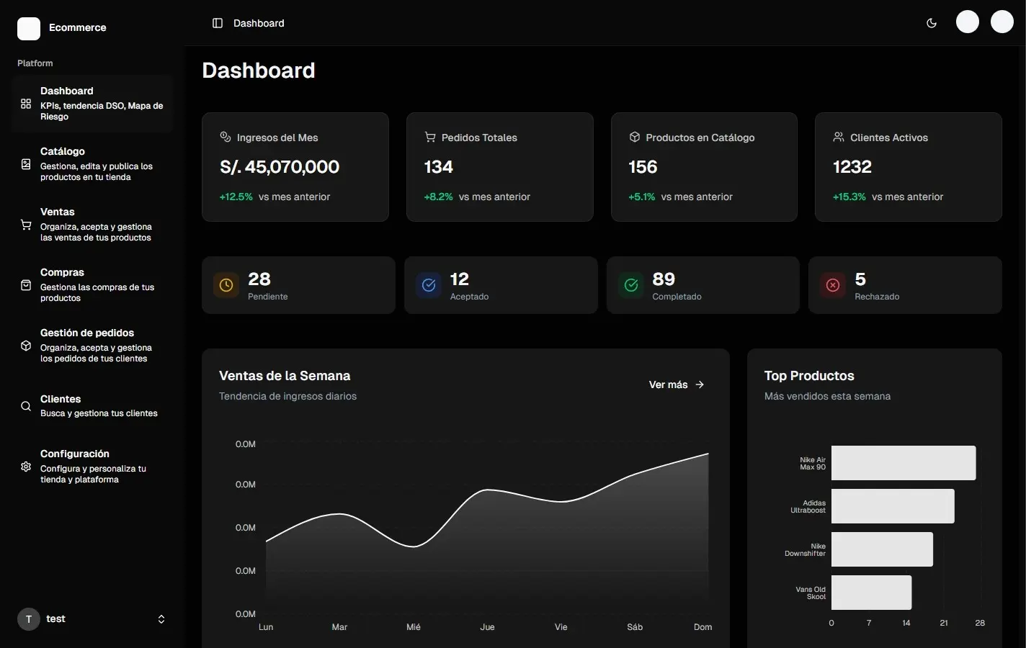Toggle the sidebar using the panel icon
1026x648 pixels.
pos(217,23)
